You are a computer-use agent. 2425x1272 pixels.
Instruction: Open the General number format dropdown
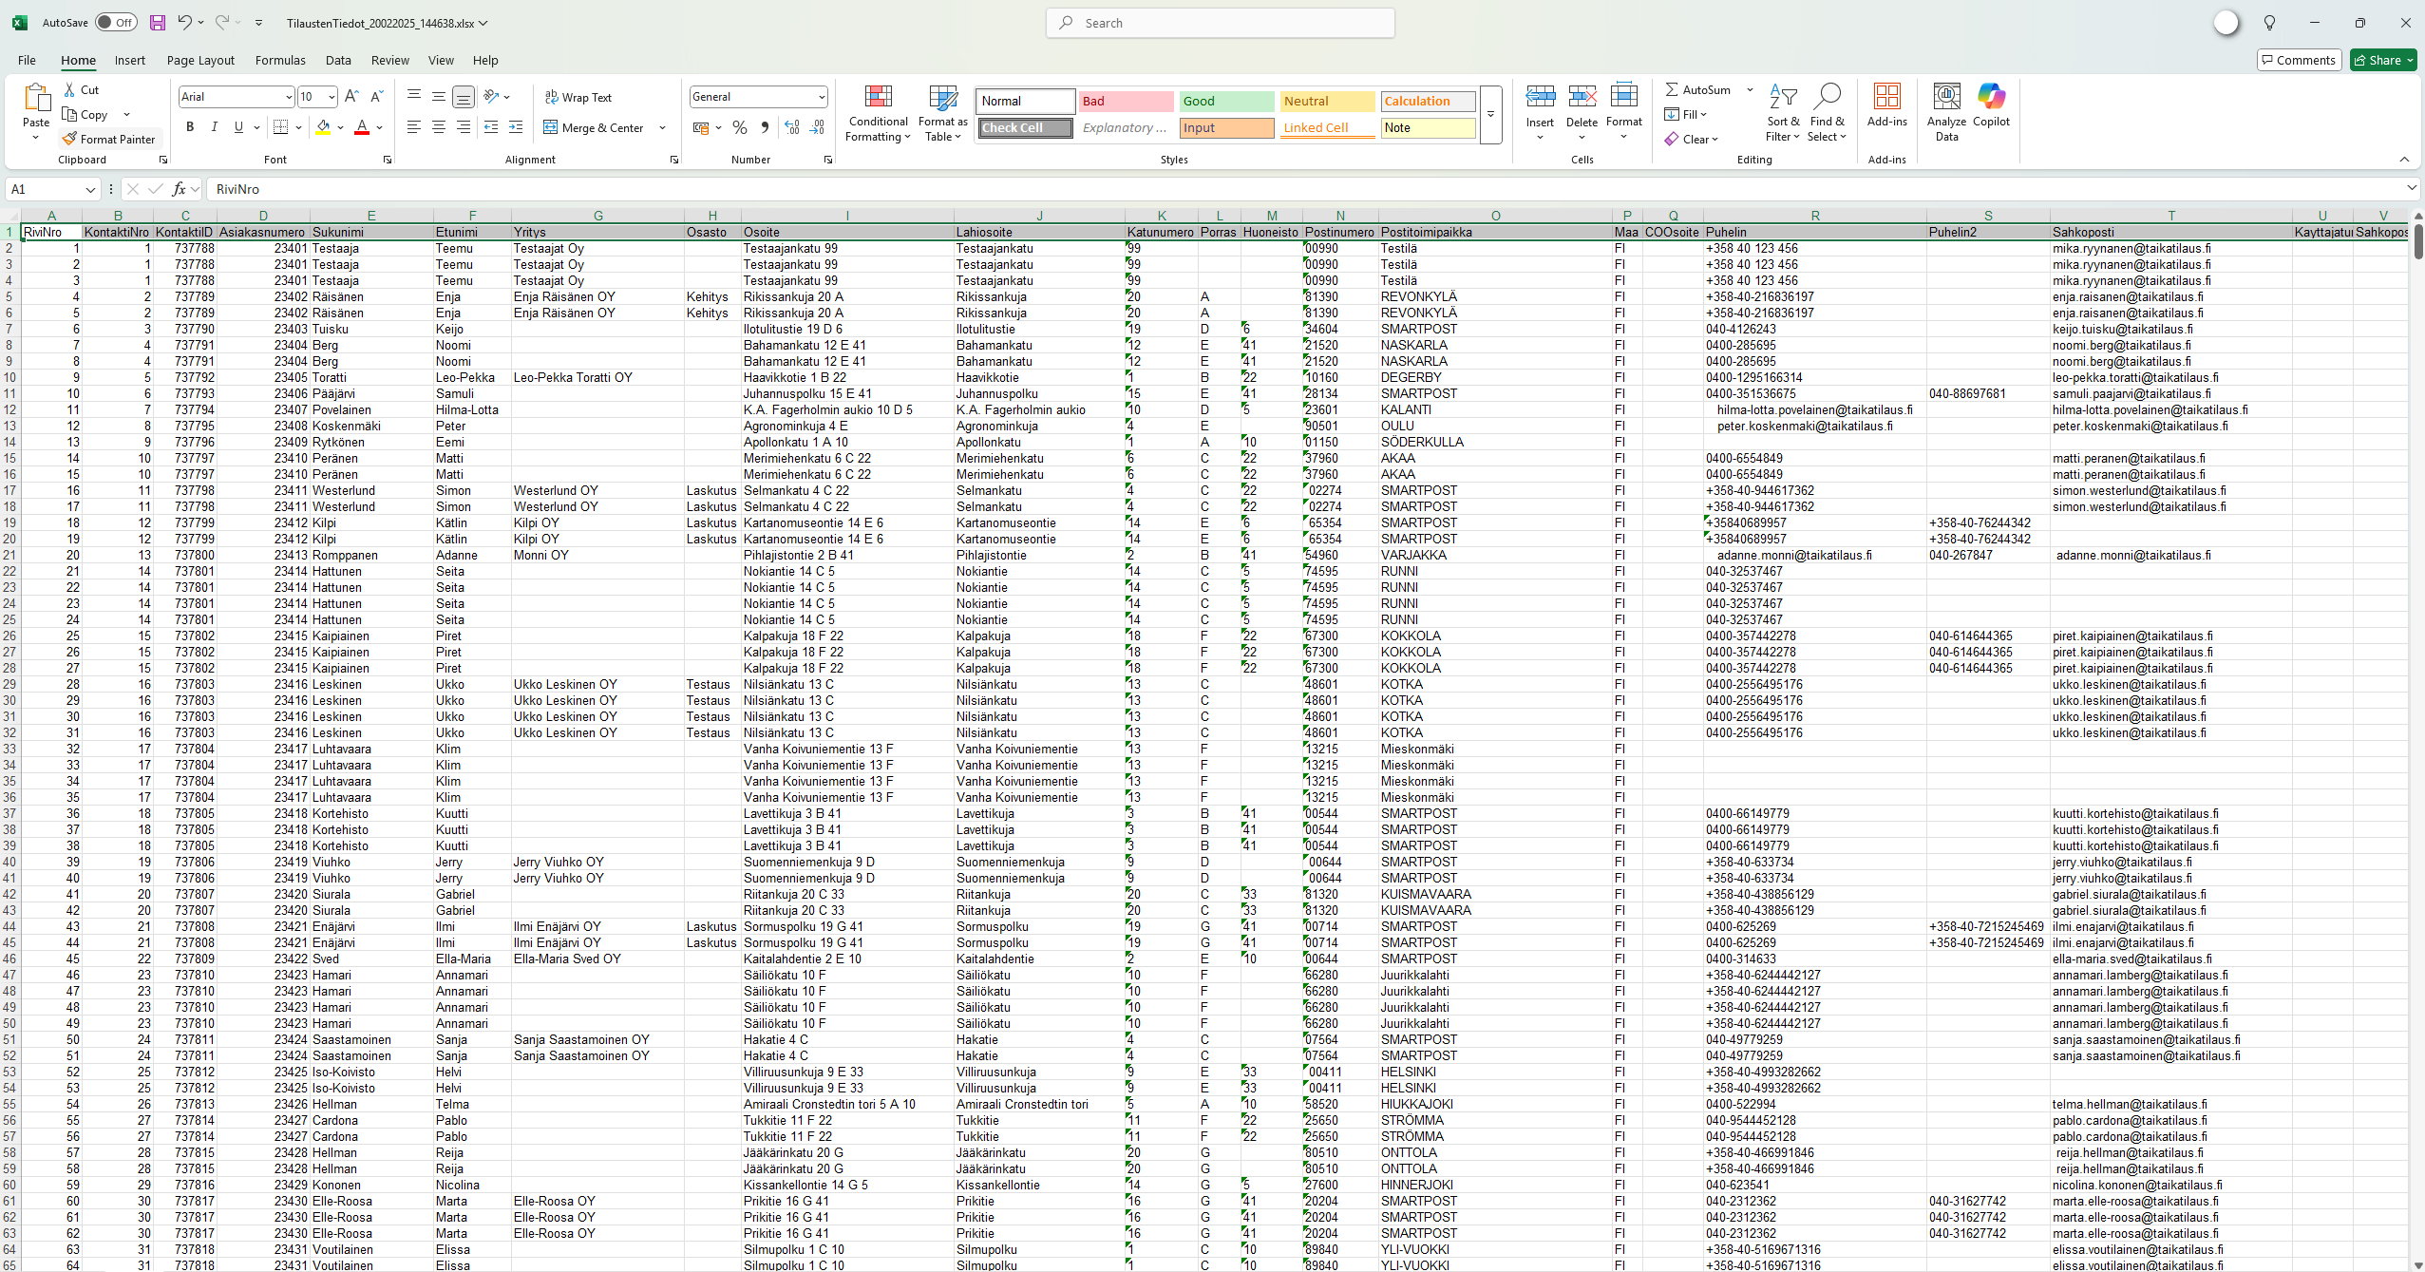pos(821,97)
